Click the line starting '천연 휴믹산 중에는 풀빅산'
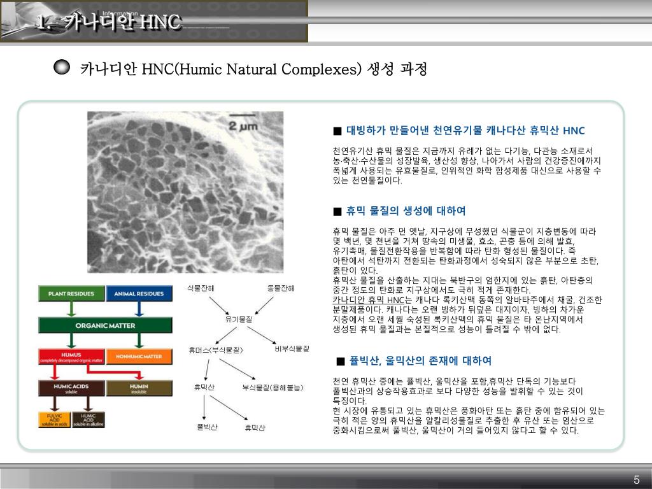Image resolution: width=652 pixels, height=489 pixels. (x=454, y=381)
